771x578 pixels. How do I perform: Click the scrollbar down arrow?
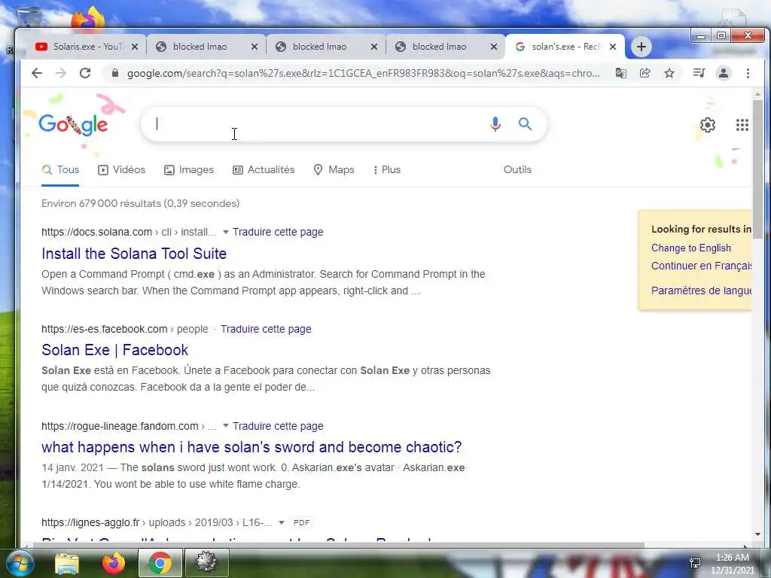coord(757,534)
